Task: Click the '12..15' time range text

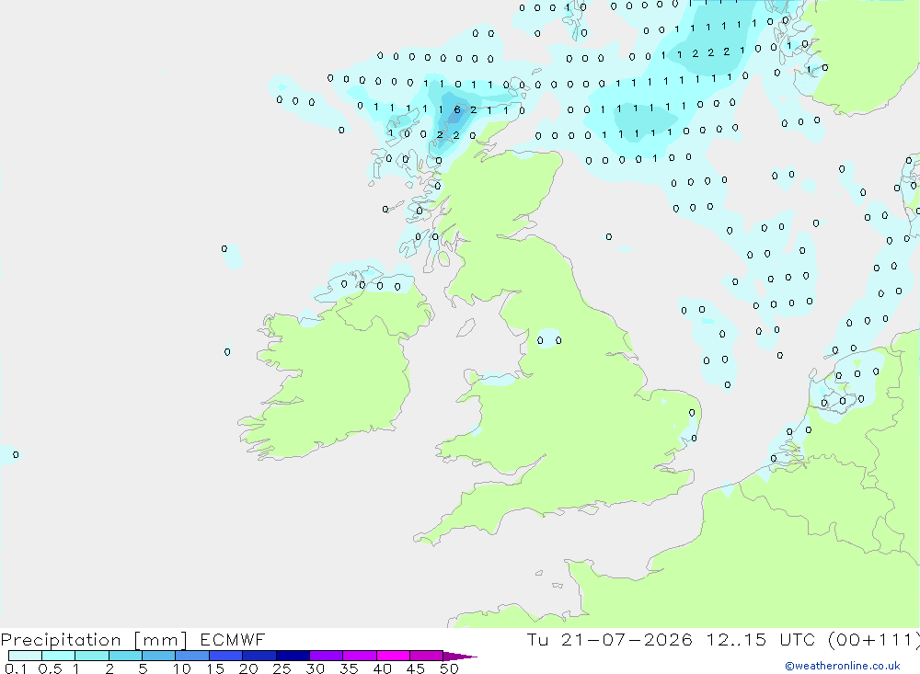Action: click(x=736, y=639)
